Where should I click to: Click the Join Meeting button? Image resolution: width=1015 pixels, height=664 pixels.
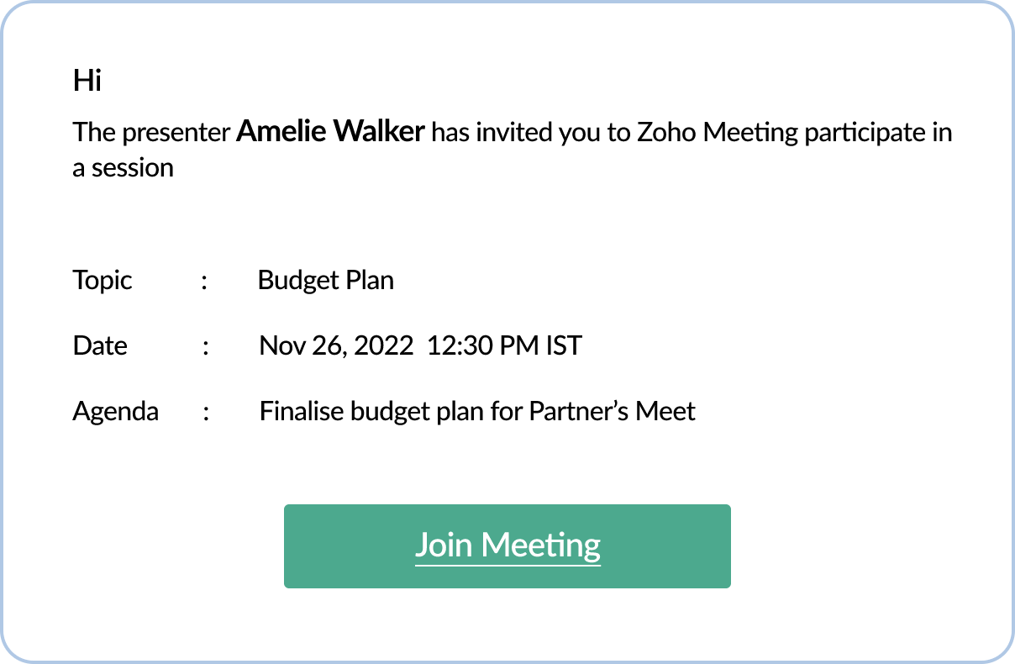pyautogui.click(x=507, y=545)
